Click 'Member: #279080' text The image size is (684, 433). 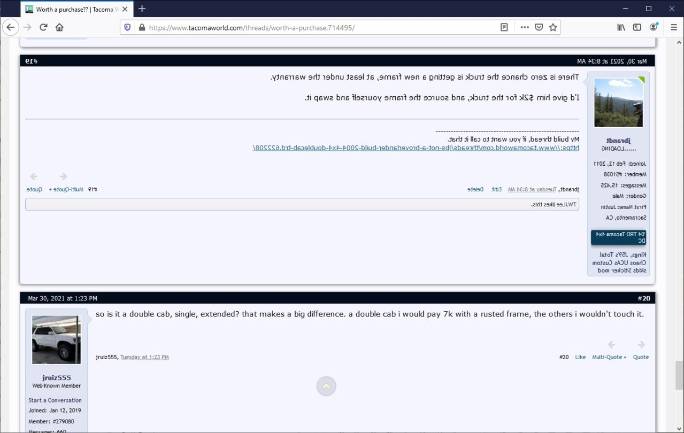click(51, 421)
